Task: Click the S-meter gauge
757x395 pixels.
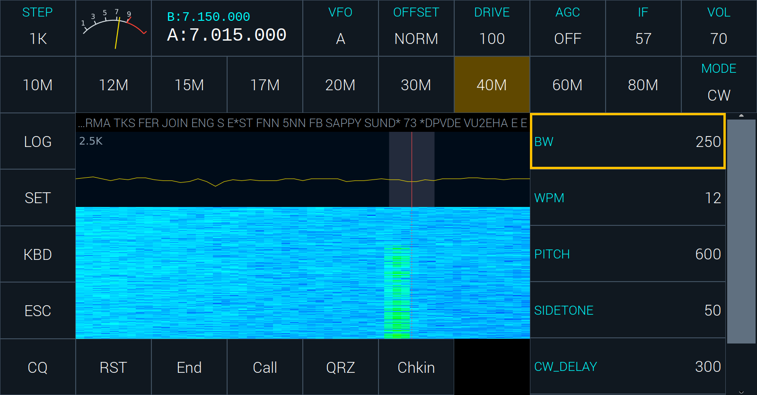Action: pyautogui.click(x=114, y=28)
